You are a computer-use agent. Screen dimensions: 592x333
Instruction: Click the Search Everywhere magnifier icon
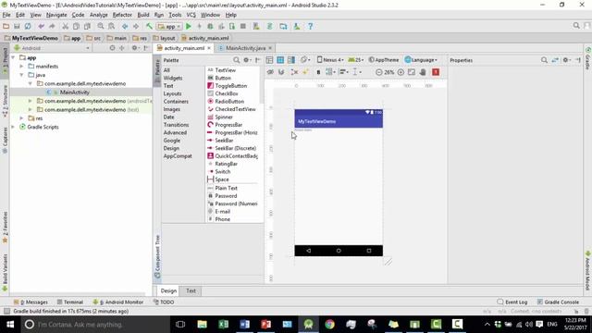coord(576,26)
